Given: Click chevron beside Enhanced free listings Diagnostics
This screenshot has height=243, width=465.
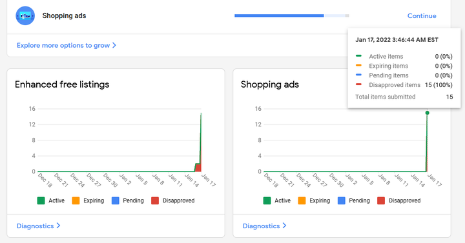Looking at the screenshot, I should pyautogui.click(x=58, y=226).
